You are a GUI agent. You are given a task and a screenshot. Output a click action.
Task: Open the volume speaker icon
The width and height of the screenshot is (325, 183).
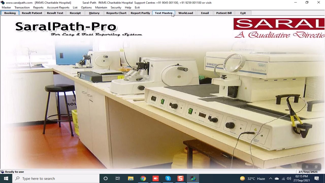click(289, 178)
